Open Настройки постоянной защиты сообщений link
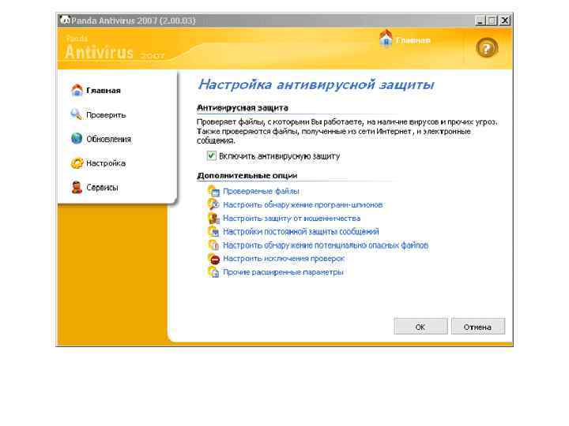The width and height of the screenshot is (569, 426). point(301,231)
